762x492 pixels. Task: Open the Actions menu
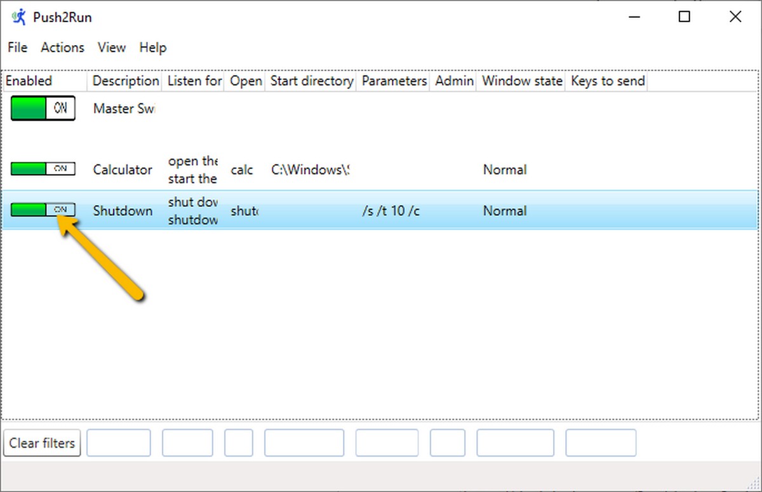pyautogui.click(x=63, y=48)
